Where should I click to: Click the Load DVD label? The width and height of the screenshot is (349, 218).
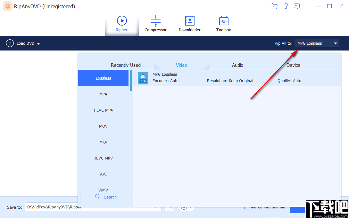(25, 43)
